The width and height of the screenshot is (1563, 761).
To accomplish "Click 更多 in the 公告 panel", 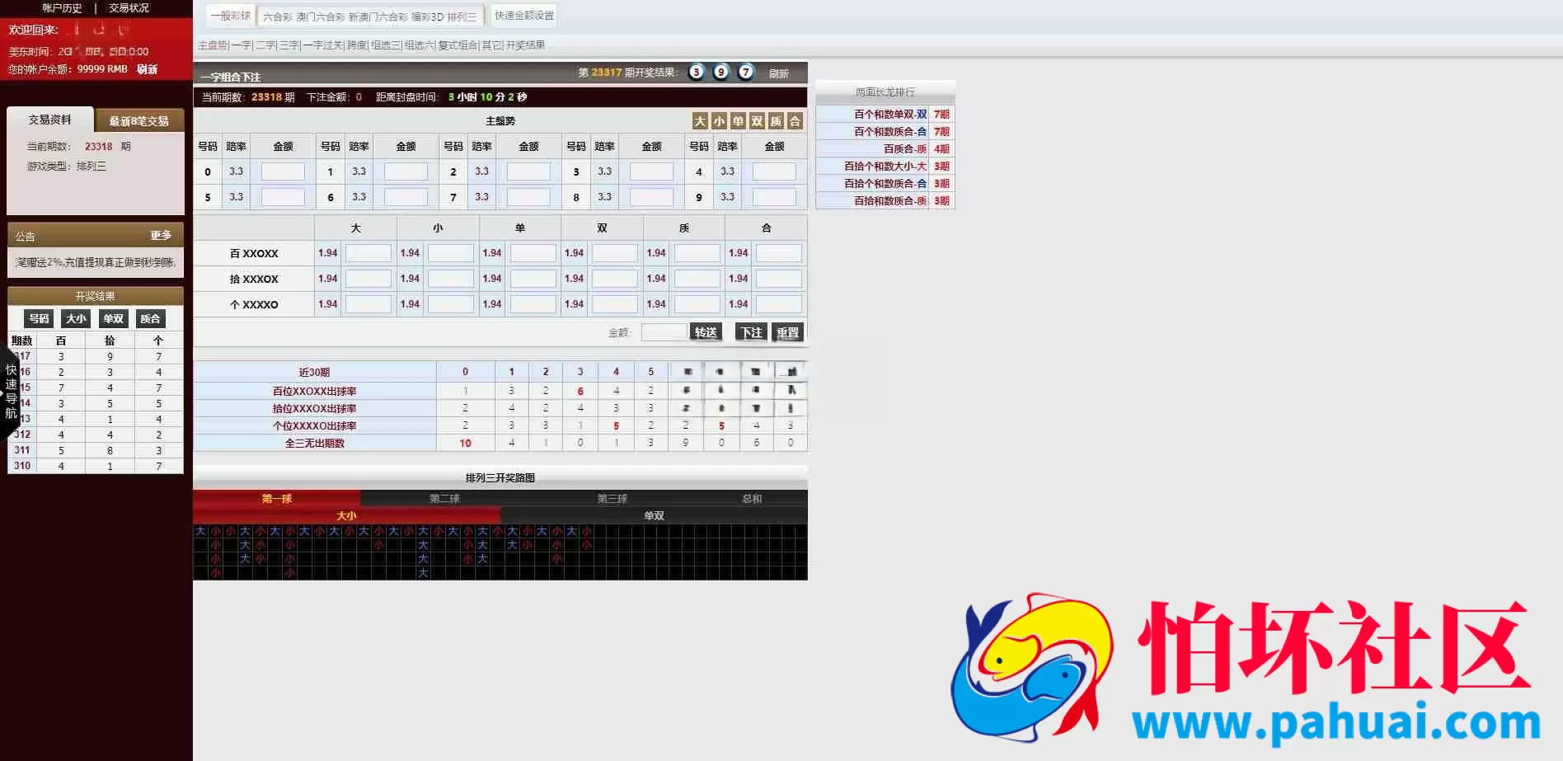I will pyautogui.click(x=161, y=236).
